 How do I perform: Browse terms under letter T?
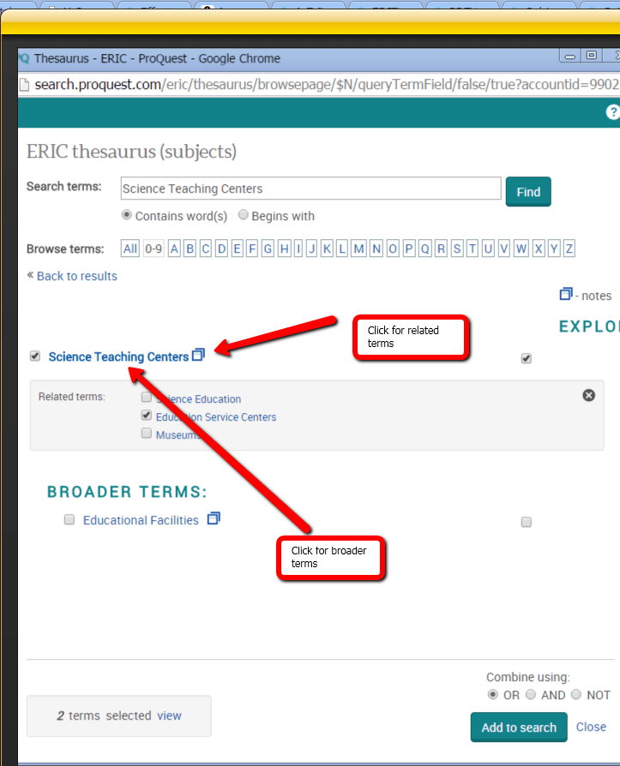point(473,248)
